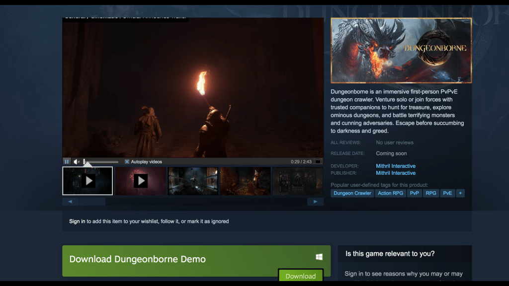The image size is (509, 286).
Task: Expand more tags with plus button
Action: (460, 193)
